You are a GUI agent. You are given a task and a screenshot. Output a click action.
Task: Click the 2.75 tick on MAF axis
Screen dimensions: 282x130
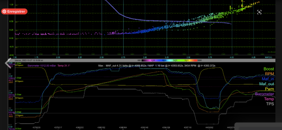(123, 57)
